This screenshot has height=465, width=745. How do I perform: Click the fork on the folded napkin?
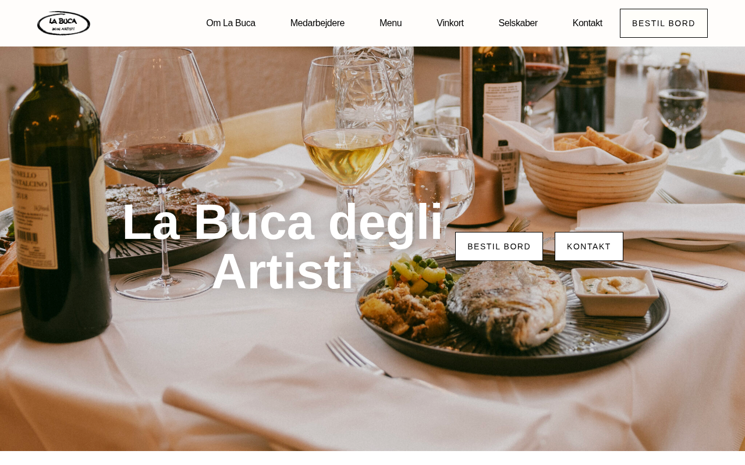tap(372, 363)
